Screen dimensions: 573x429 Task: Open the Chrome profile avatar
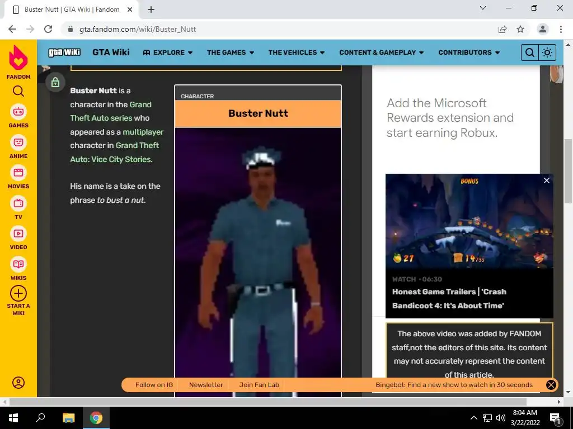(x=543, y=29)
